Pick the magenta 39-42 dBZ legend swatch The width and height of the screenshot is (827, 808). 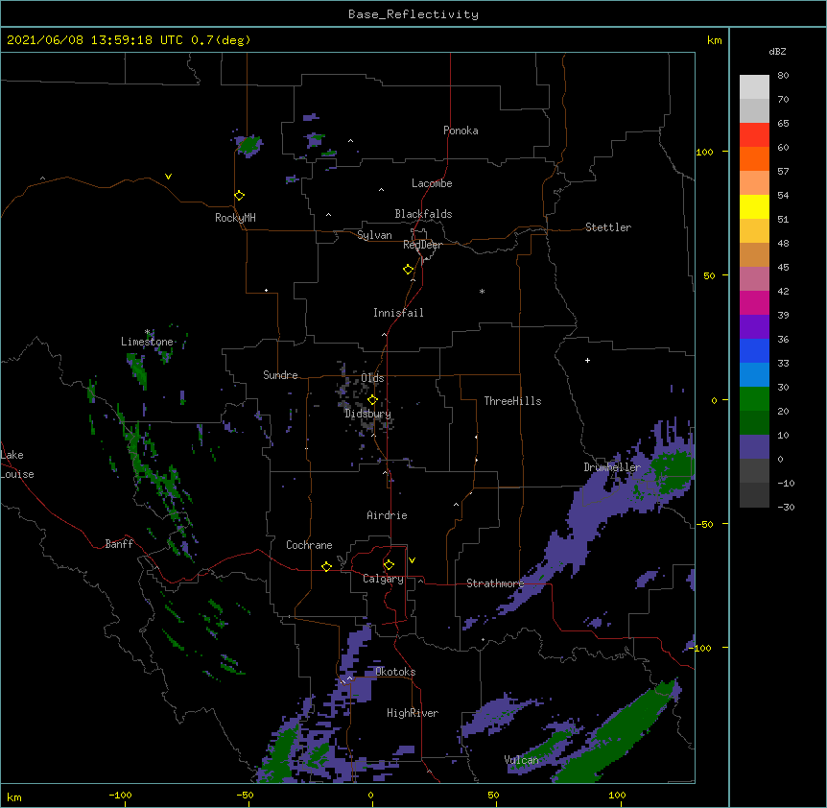pyautogui.click(x=754, y=302)
